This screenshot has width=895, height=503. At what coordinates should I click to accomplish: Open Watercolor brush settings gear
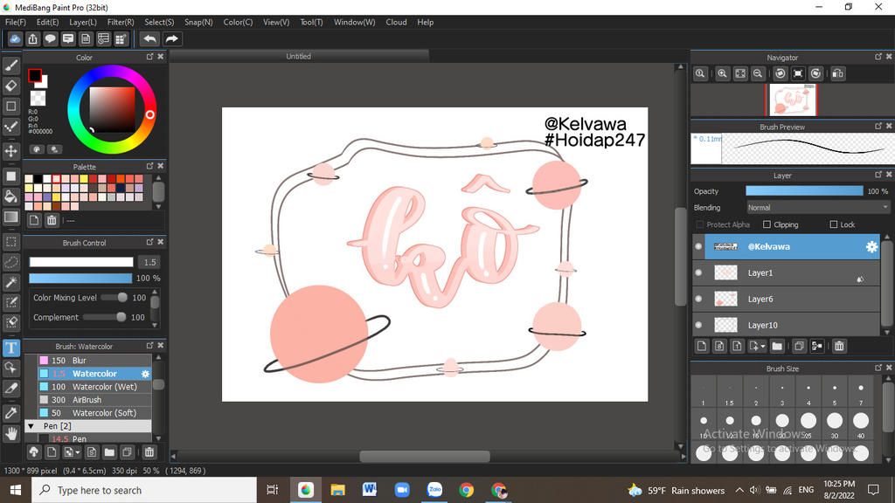point(146,374)
